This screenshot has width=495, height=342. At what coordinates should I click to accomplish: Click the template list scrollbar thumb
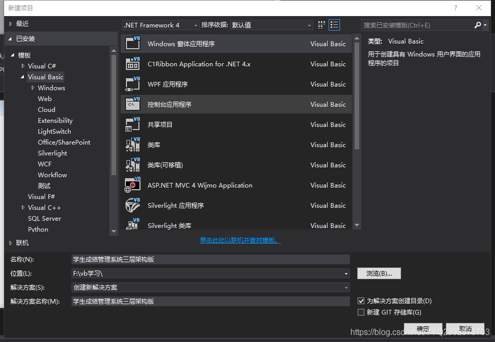(x=357, y=95)
